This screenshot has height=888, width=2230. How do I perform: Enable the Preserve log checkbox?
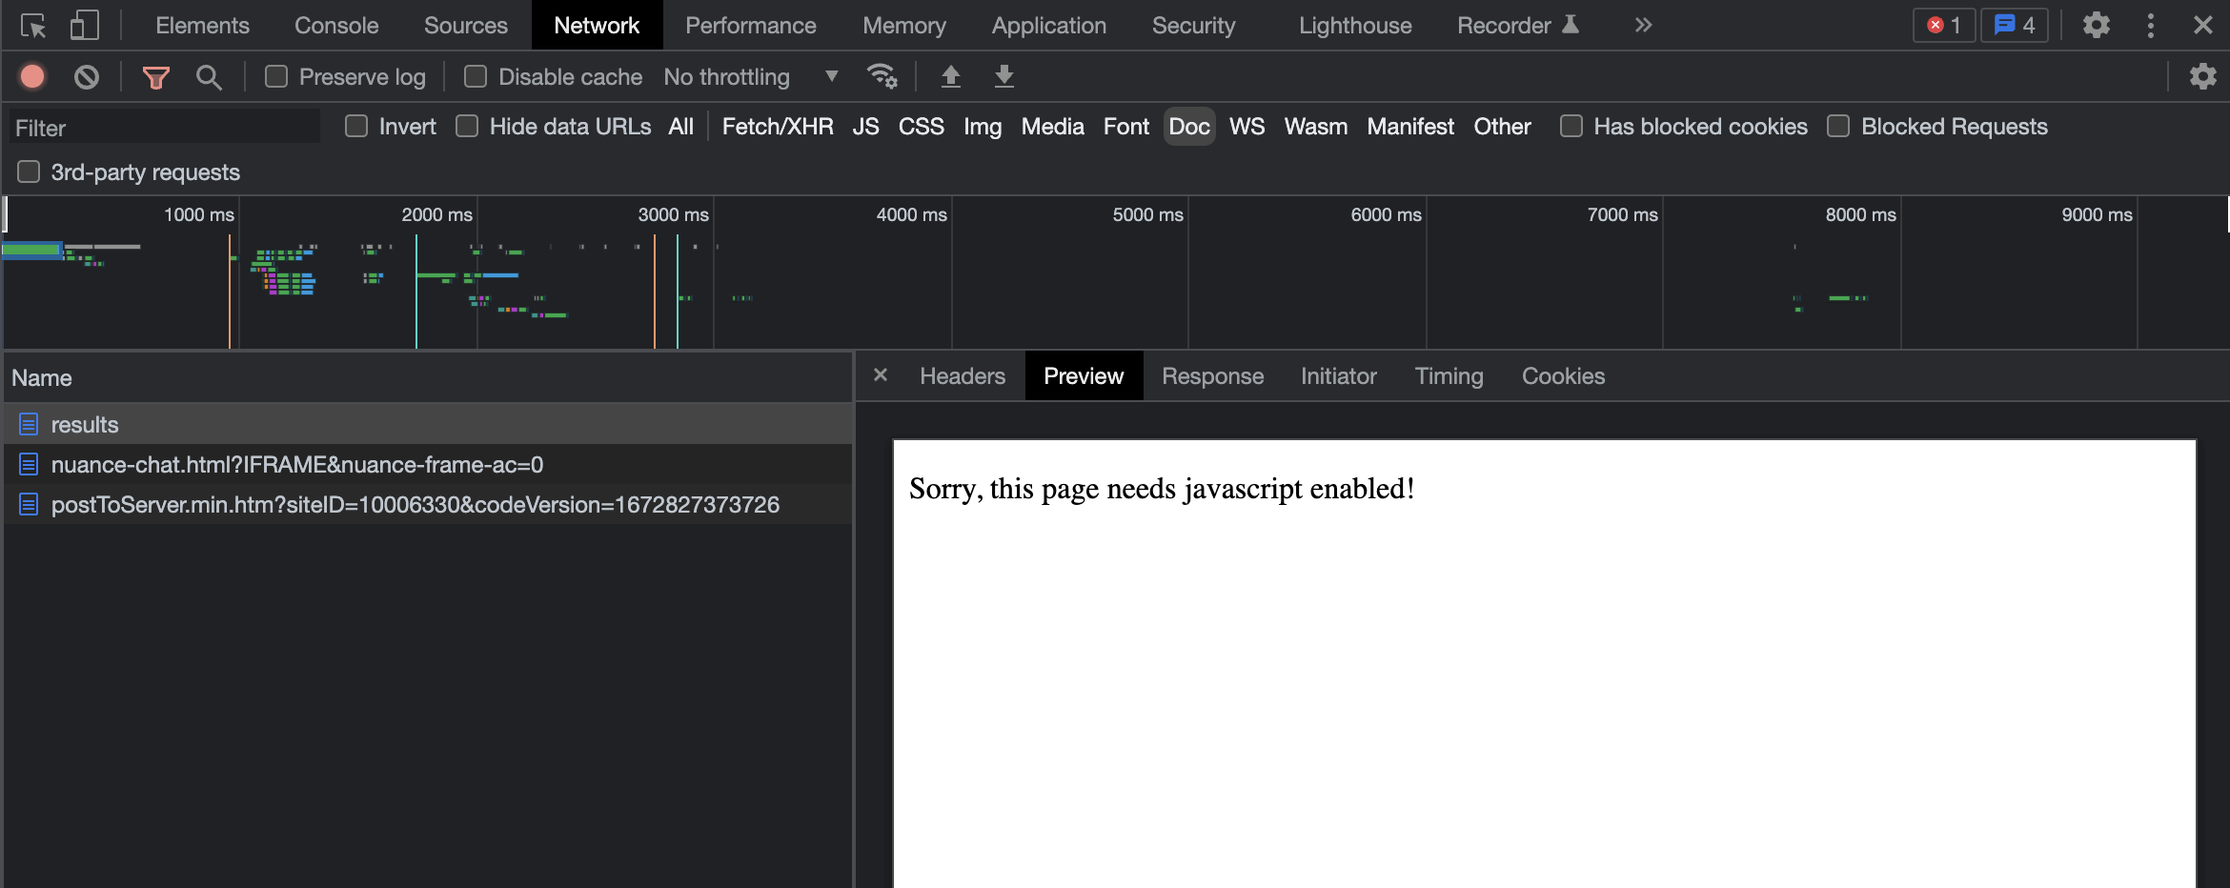pyautogui.click(x=276, y=76)
